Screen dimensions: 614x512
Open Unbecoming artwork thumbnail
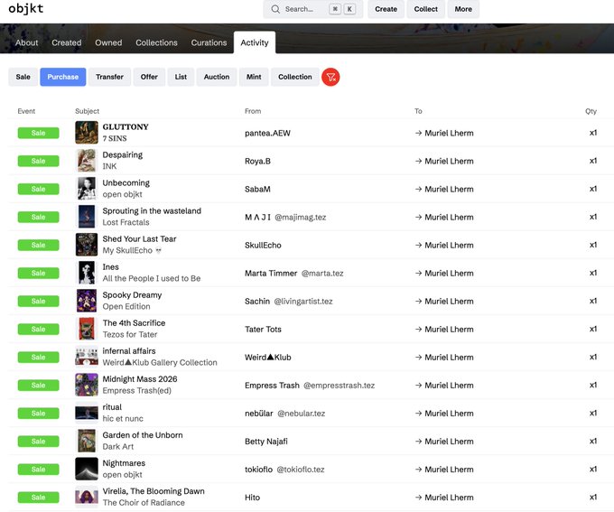(87, 189)
